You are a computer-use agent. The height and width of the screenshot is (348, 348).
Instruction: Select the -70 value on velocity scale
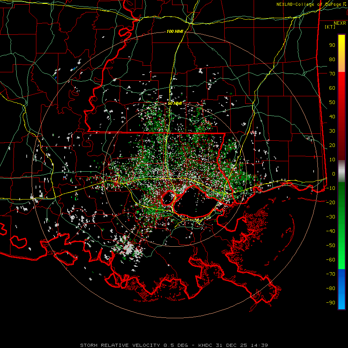point(331,274)
